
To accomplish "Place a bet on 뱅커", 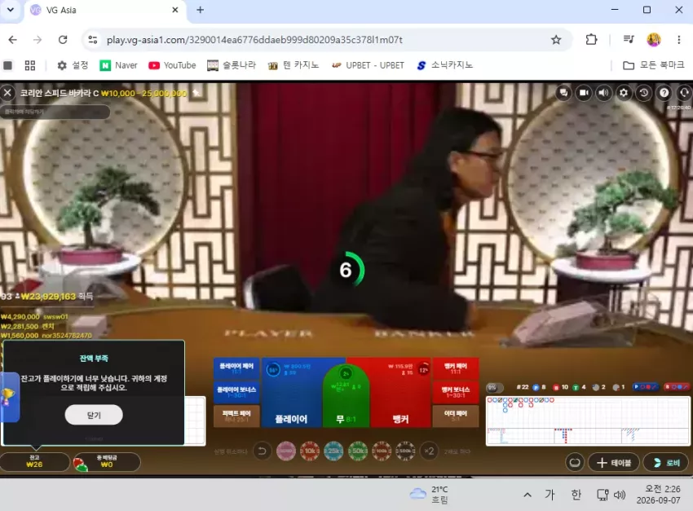I will (x=400, y=393).
